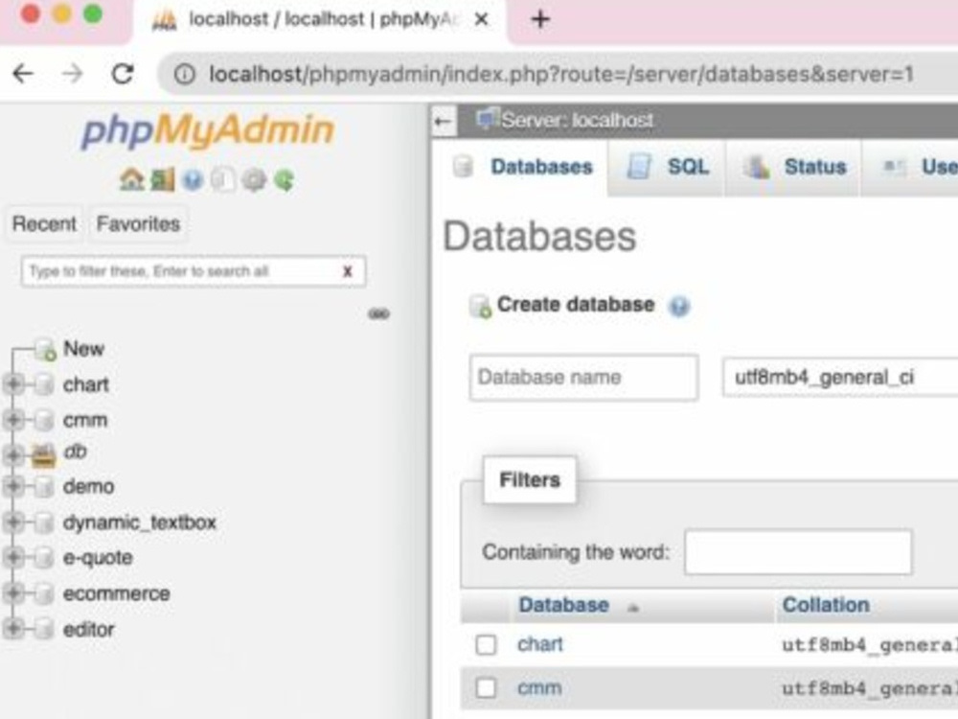Expand the ecommerce database node
The width and height of the screenshot is (958, 719).
coord(12,592)
